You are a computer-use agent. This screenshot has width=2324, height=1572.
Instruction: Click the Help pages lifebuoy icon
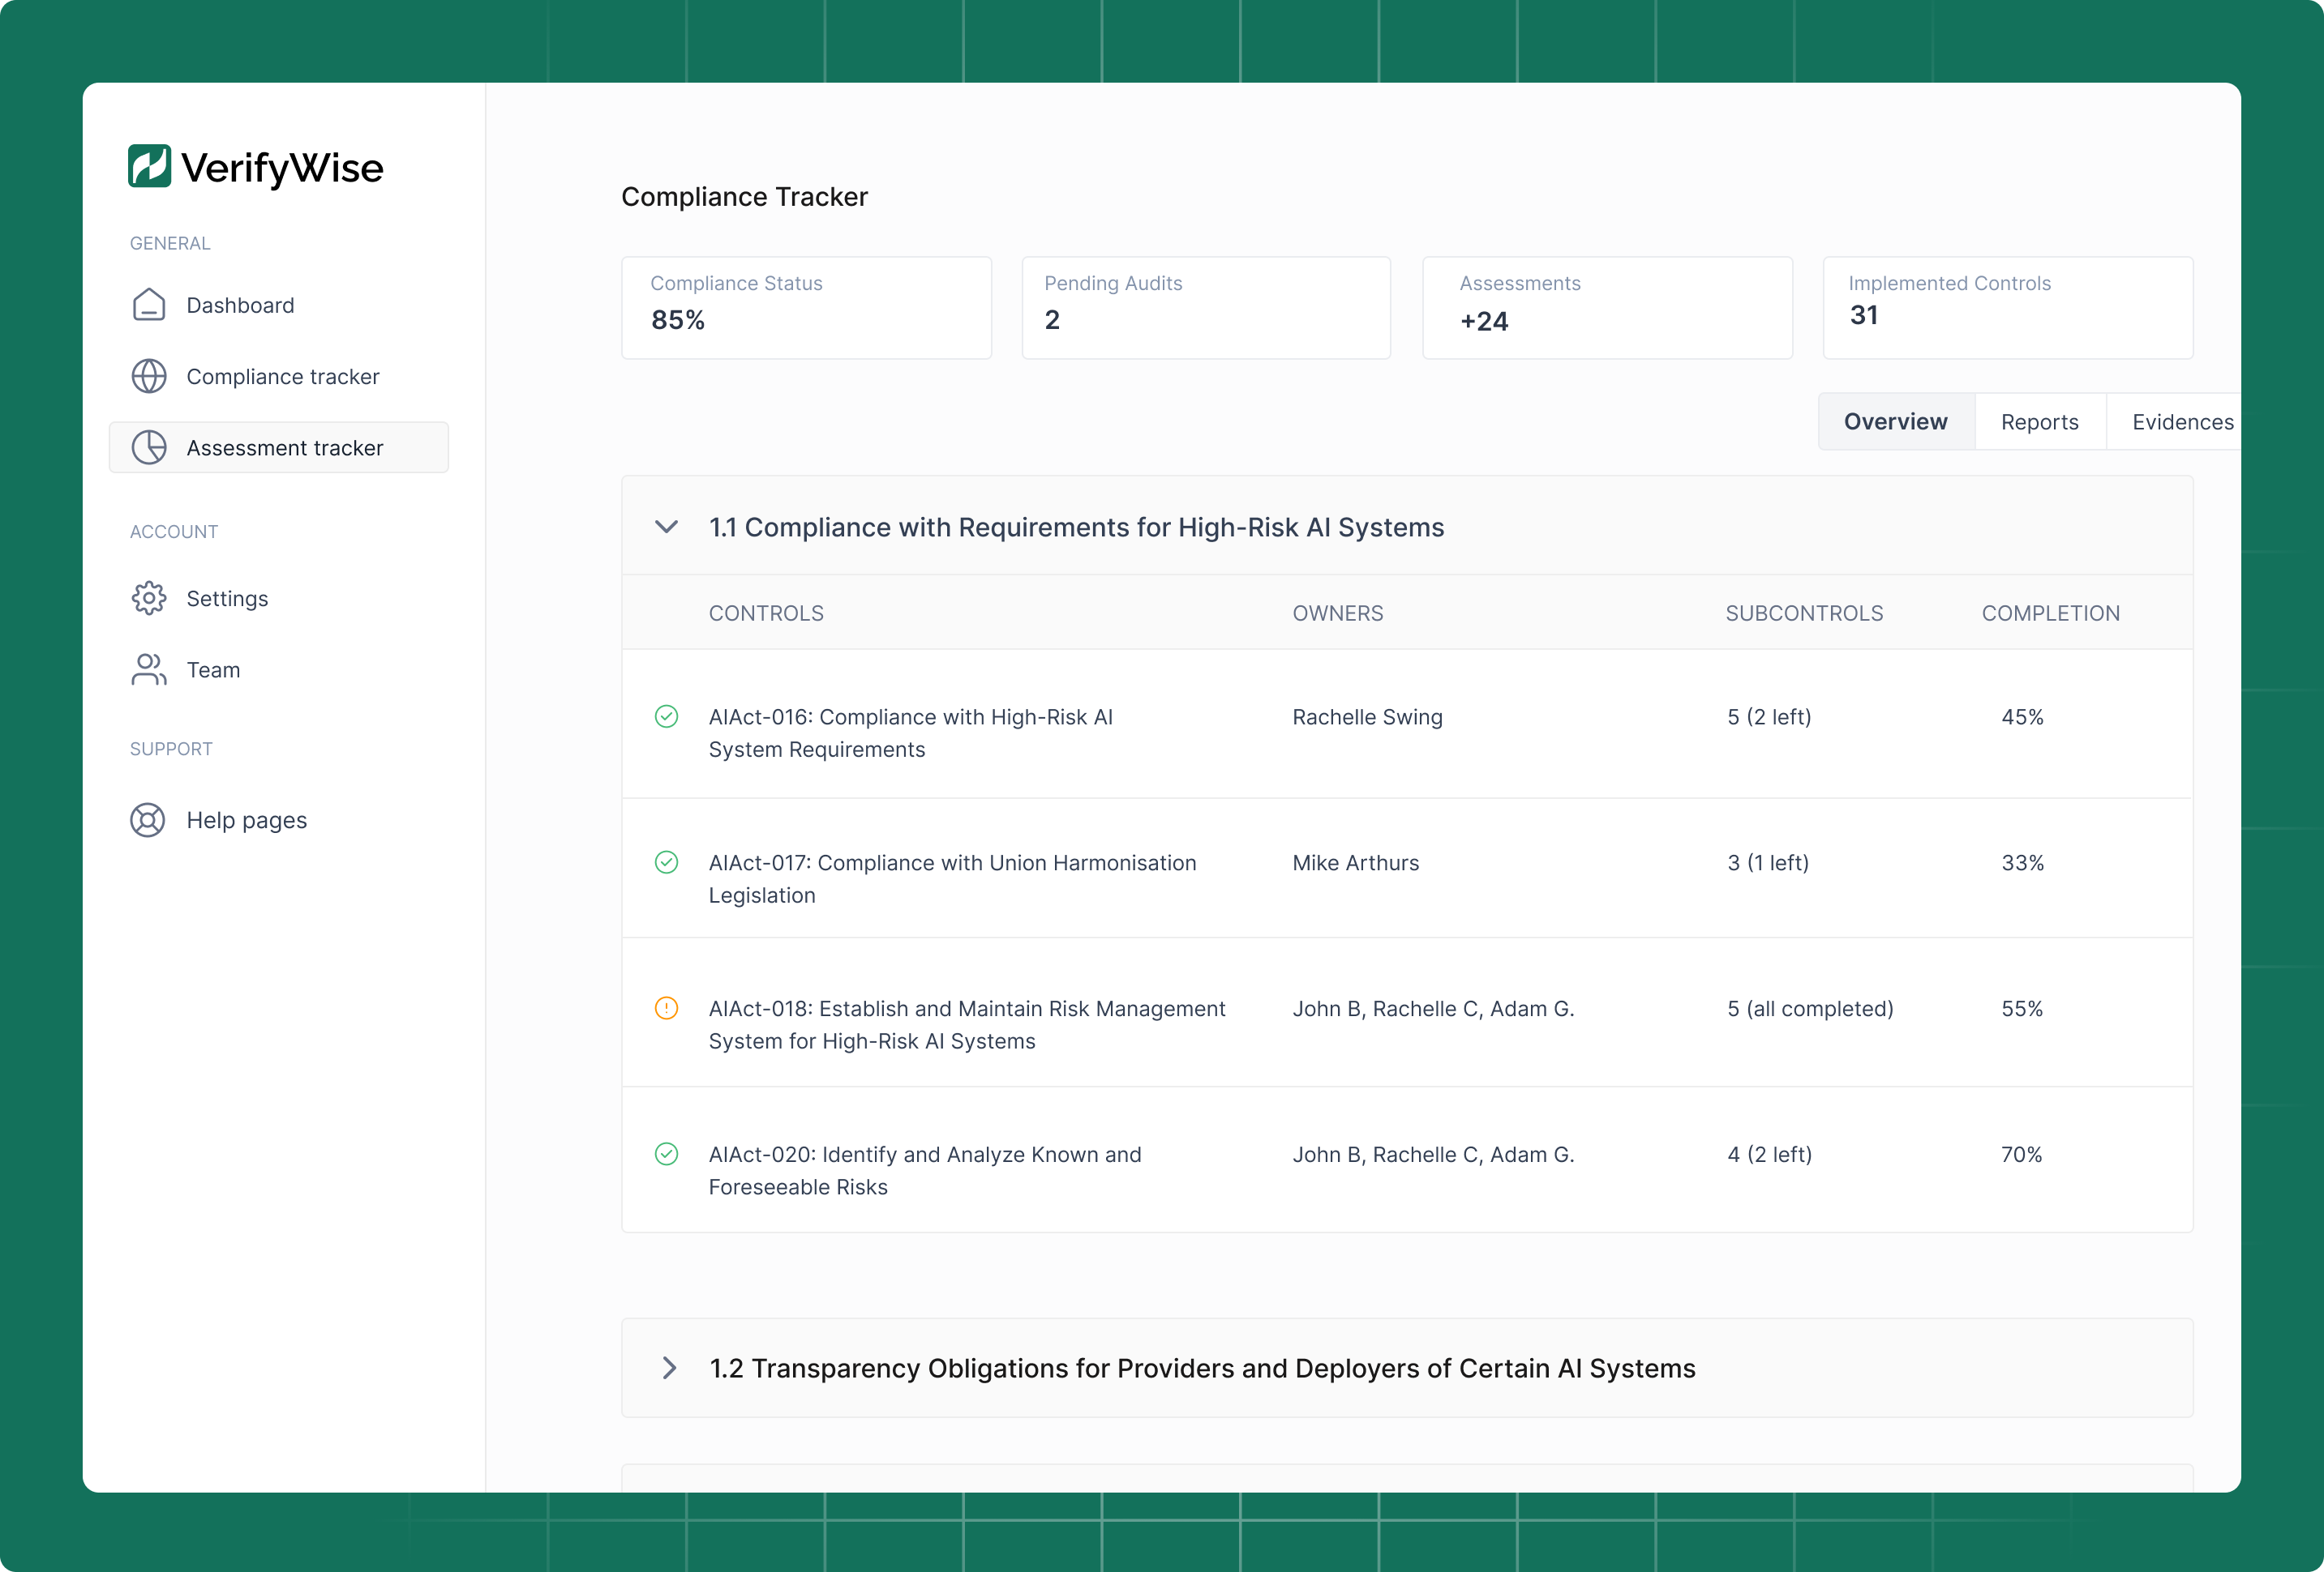click(148, 821)
